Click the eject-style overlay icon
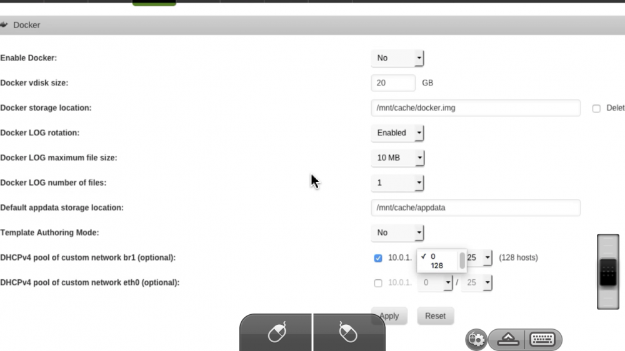 coord(507,340)
